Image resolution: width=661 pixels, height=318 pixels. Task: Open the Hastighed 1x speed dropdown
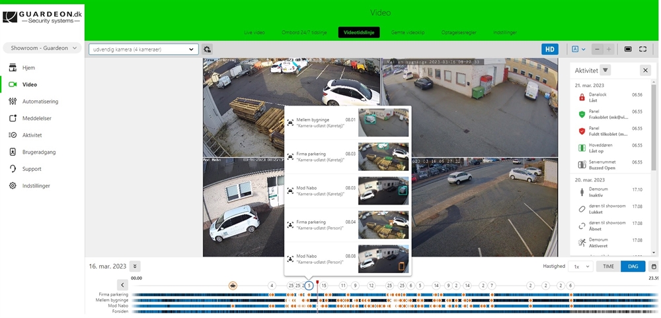[580, 267]
